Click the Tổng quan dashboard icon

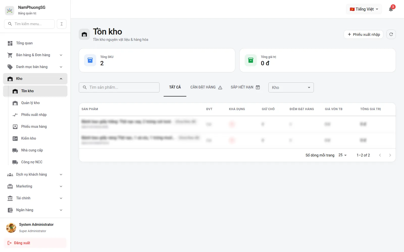click(x=10, y=43)
